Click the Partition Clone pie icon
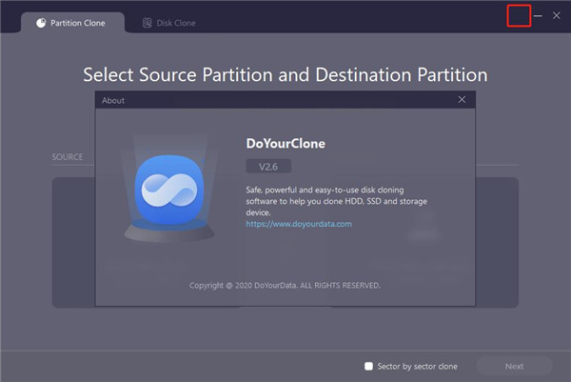Image resolution: width=571 pixels, height=382 pixels. pos(41,23)
